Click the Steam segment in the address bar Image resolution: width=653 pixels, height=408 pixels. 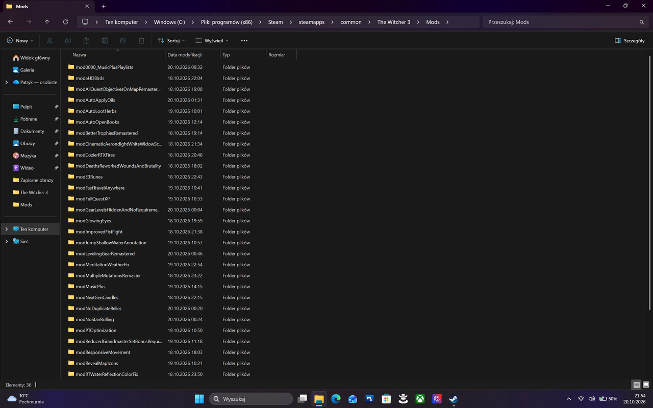275,22
